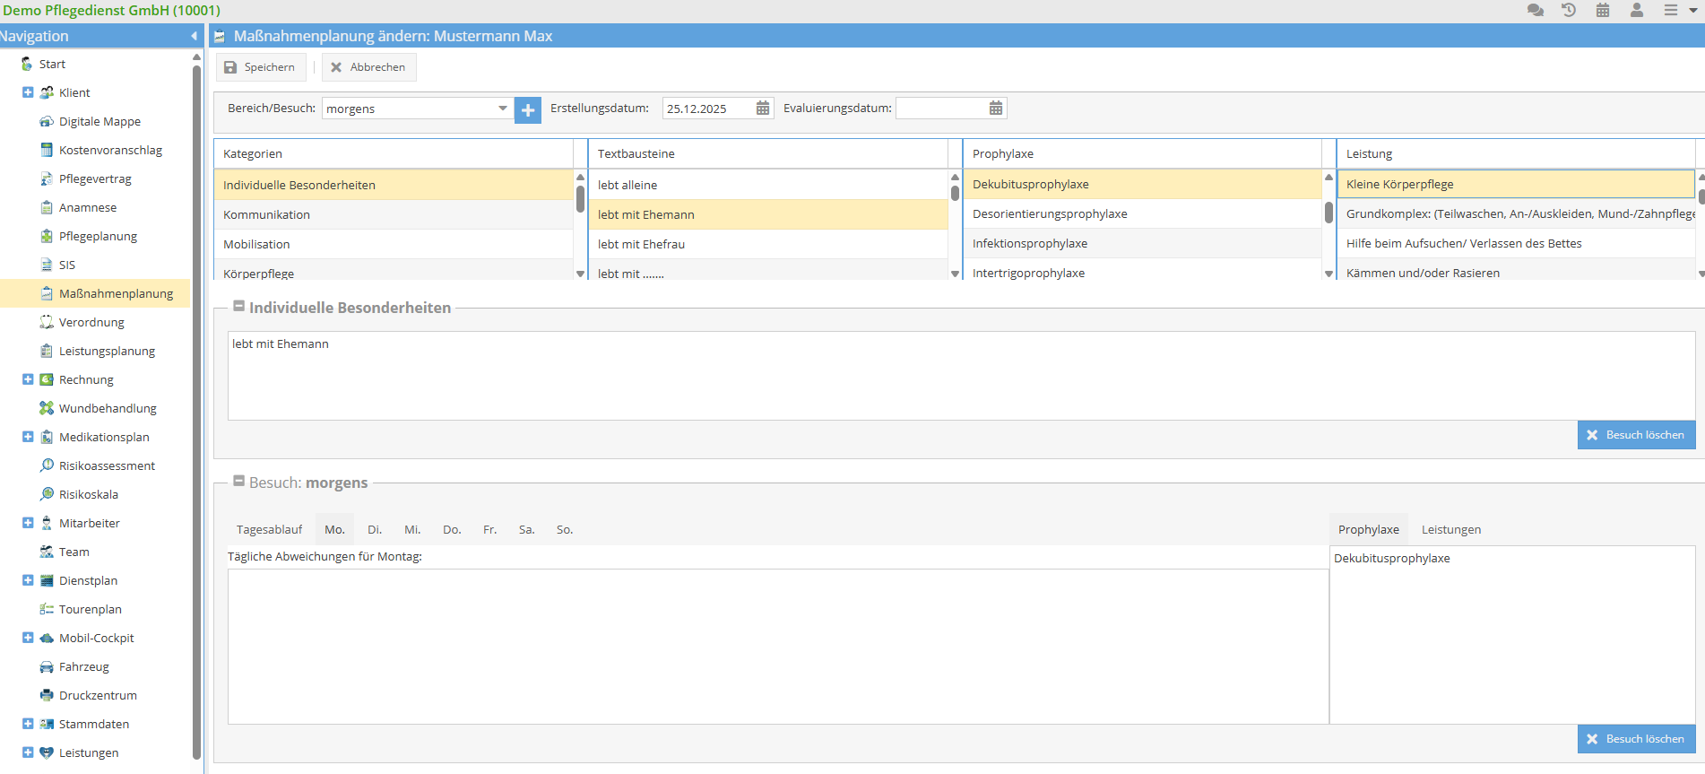Click the chat messages icon in top bar

[1535, 10]
